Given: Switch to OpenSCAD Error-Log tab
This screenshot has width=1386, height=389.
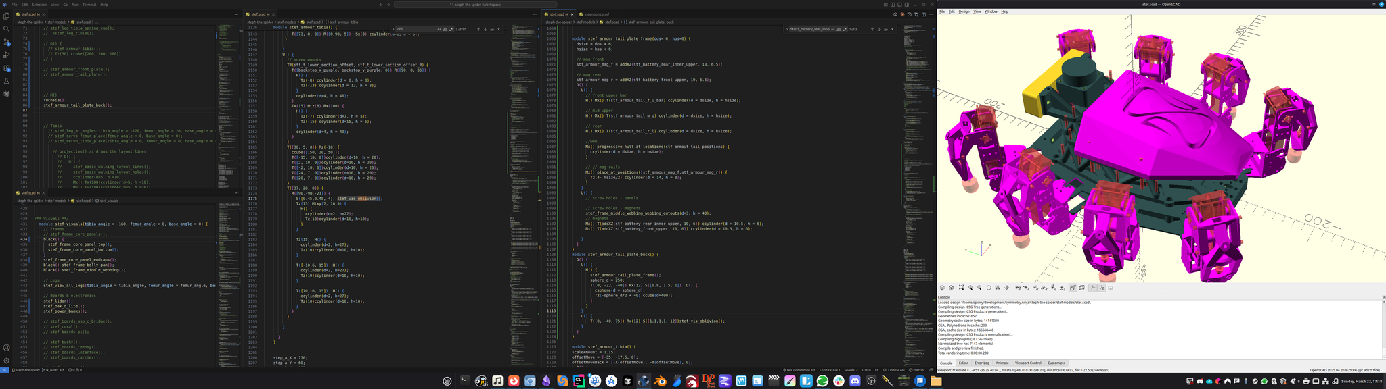Looking at the screenshot, I should [x=981, y=363].
